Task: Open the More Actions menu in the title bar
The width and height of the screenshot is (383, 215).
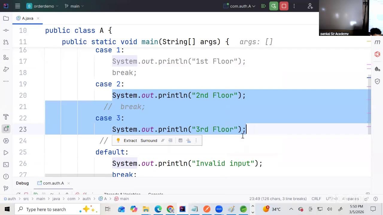Action: pyautogui.click(x=294, y=6)
